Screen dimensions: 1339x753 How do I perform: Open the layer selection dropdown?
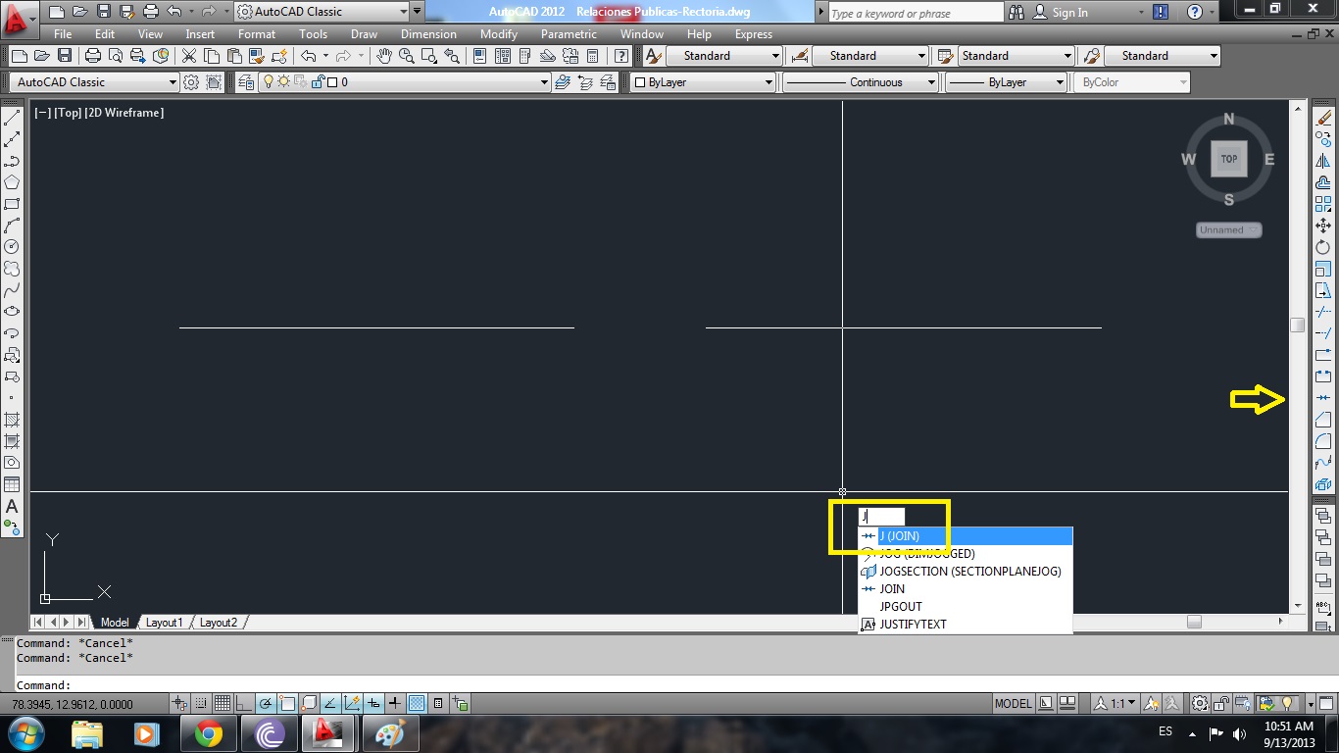(544, 82)
